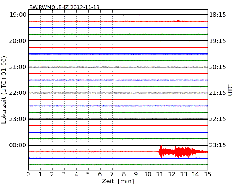Click the minute 0 x-axis tick label
This screenshot has height=189, width=236.
tap(28, 174)
